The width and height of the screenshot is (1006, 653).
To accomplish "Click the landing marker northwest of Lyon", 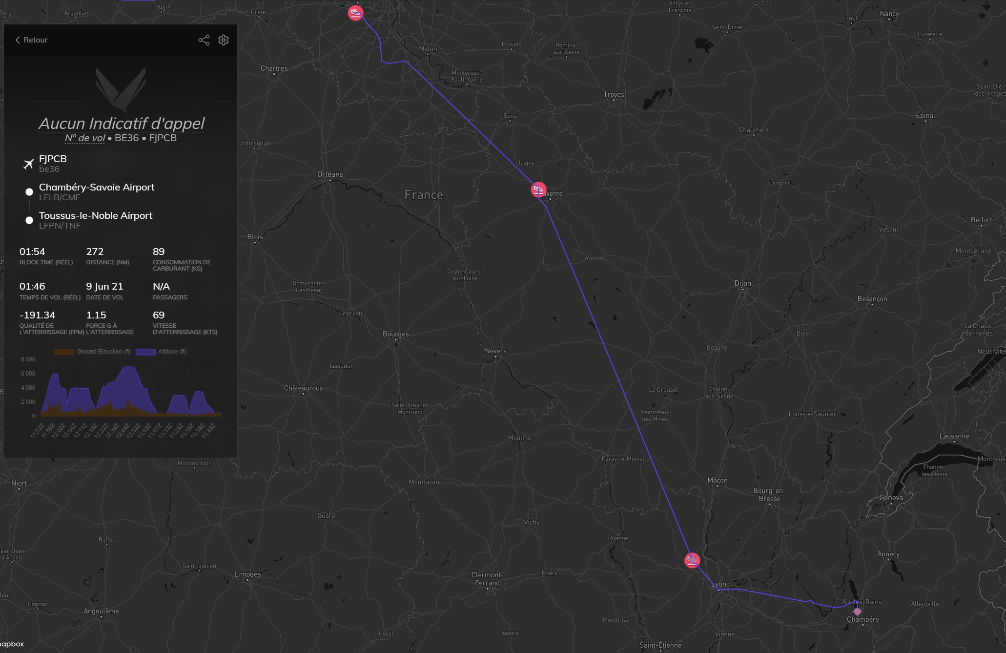I will pos(692,560).
